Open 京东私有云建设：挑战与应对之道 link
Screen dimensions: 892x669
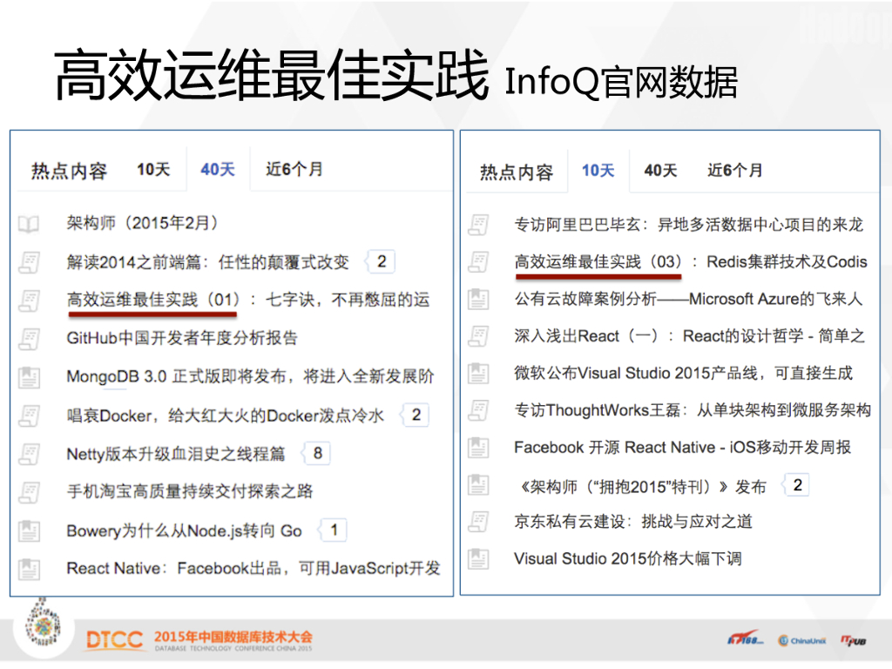[634, 522]
